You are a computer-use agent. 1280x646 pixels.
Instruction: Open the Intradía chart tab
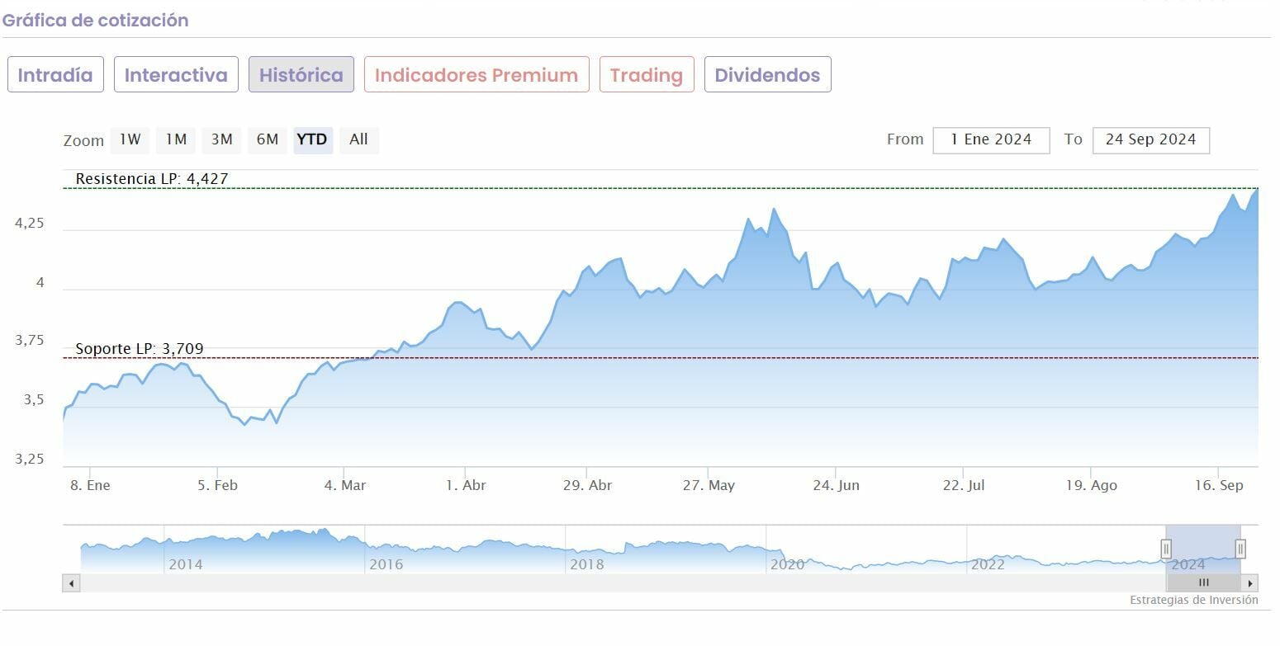click(55, 75)
